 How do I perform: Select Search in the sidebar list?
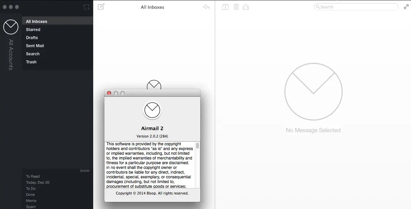click(57, 54)
